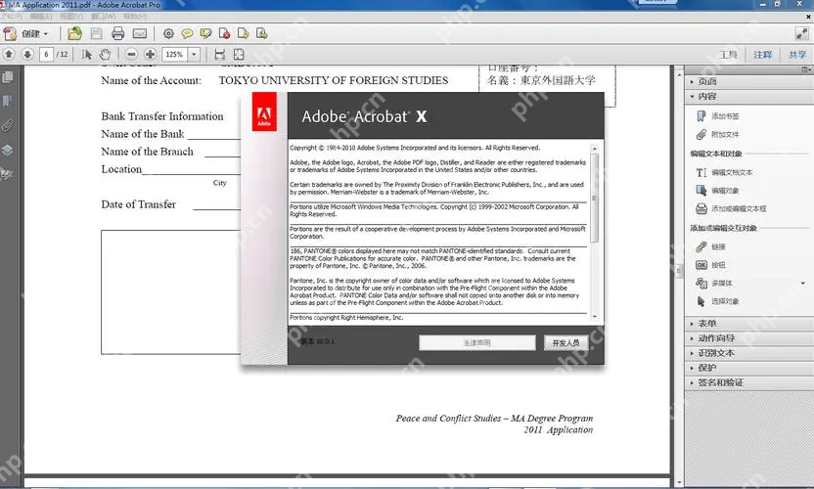The height and width of the screenshot is (489, 814).
Task: Click 编辑文档文本 (Edit Document Text) tool
Action: pyautogui.click(x=732, y=172)
